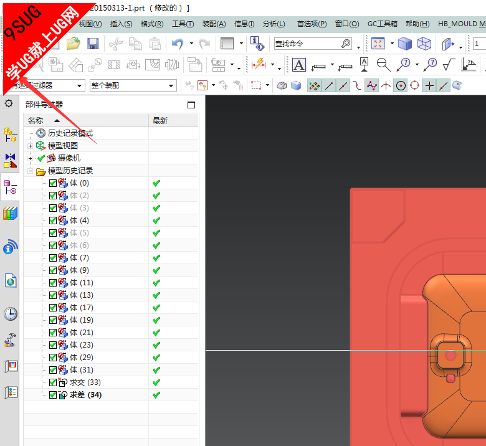Open the 格式(R) menu
486x446 pixels.
[152, 24]
